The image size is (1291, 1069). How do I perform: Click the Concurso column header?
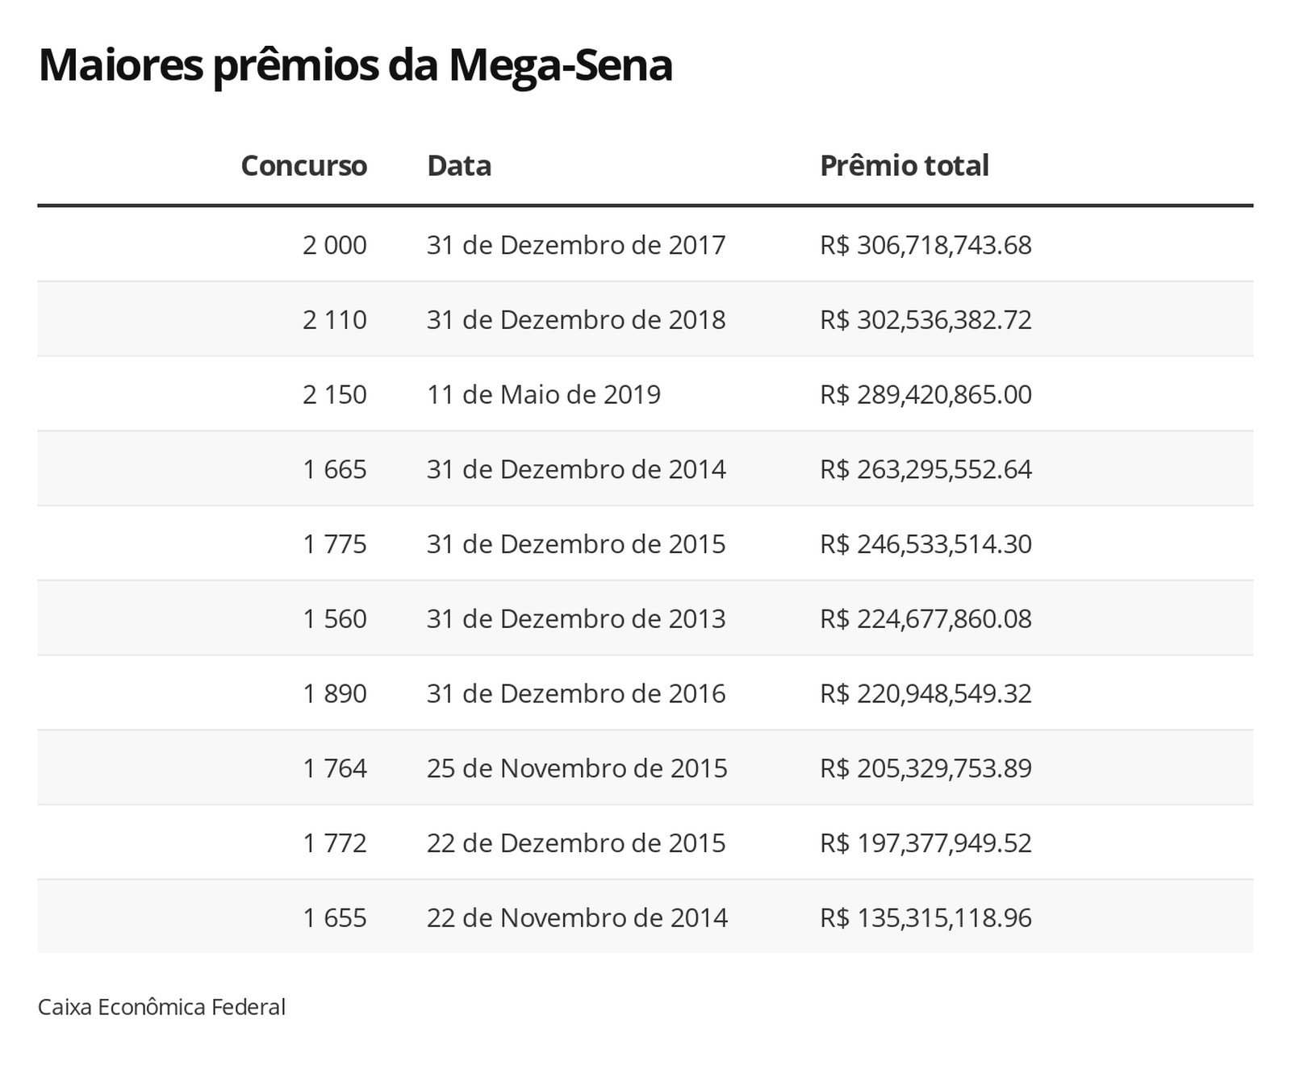tap(303, 165)
